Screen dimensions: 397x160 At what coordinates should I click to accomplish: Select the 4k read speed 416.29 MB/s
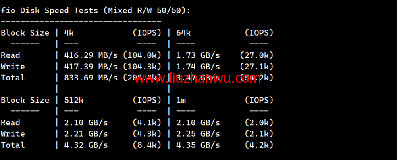pyautogui.click(x=91, y=55)
